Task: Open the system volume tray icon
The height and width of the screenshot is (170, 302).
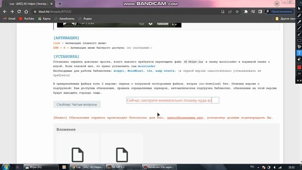Action: [275, 167]
